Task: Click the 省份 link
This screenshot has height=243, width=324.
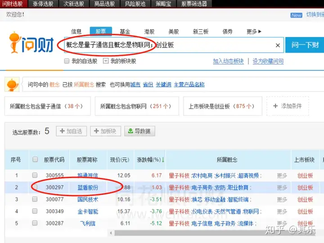Action: [x=148, y=84]
